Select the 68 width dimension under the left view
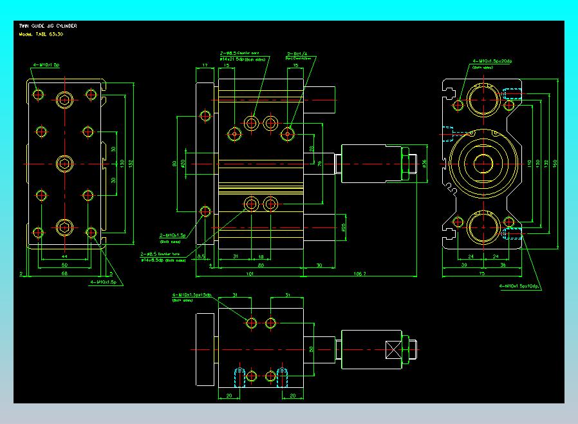Viewport: 578px width, 424px height. point(64,273)
